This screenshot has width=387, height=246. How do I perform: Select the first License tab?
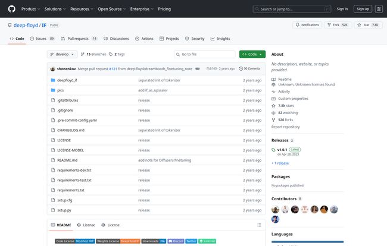click(x=86, y=225)
